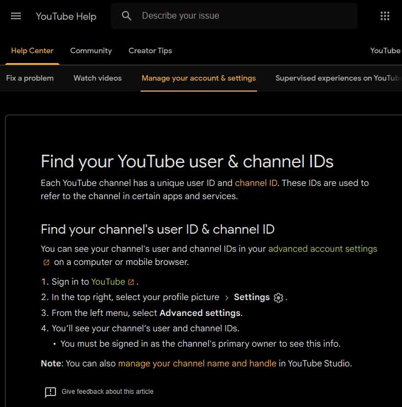
Task: Click the search magnifier icon
Action: [127, 16]
